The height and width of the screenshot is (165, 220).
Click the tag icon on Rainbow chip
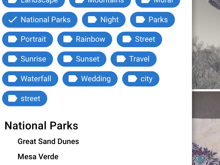click(68, 39)
